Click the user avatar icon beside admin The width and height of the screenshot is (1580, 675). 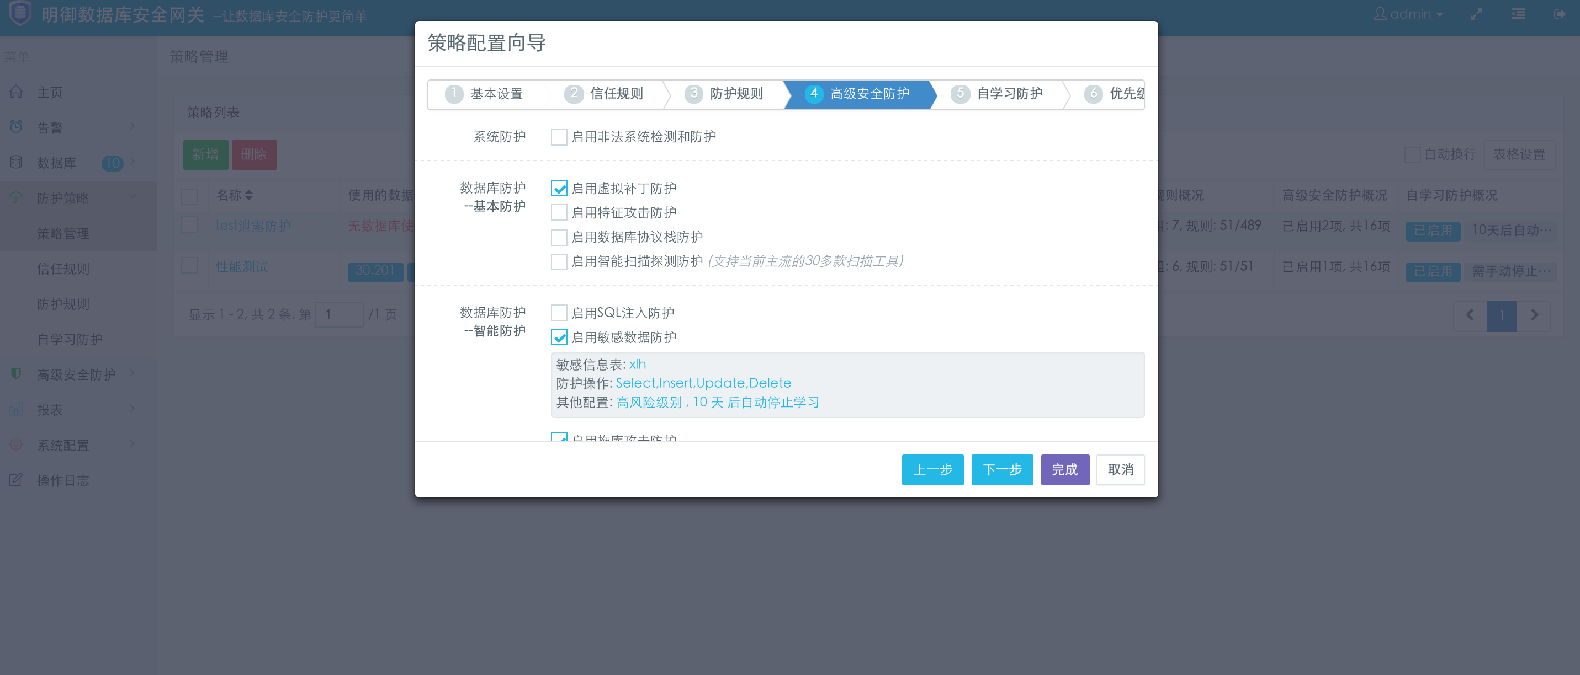pyautogui.click(x=1380, y=13)
